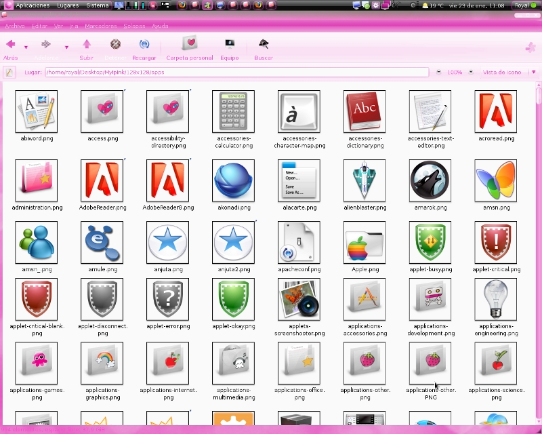The image size is (542, 434).
Task: Select the applet-critical.png red shield
Action: coord(496,242)
